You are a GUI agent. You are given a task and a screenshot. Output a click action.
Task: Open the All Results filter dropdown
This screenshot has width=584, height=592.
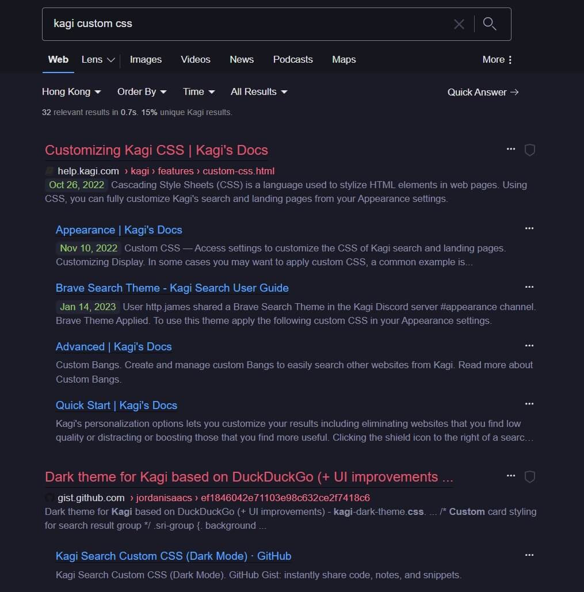258,91
